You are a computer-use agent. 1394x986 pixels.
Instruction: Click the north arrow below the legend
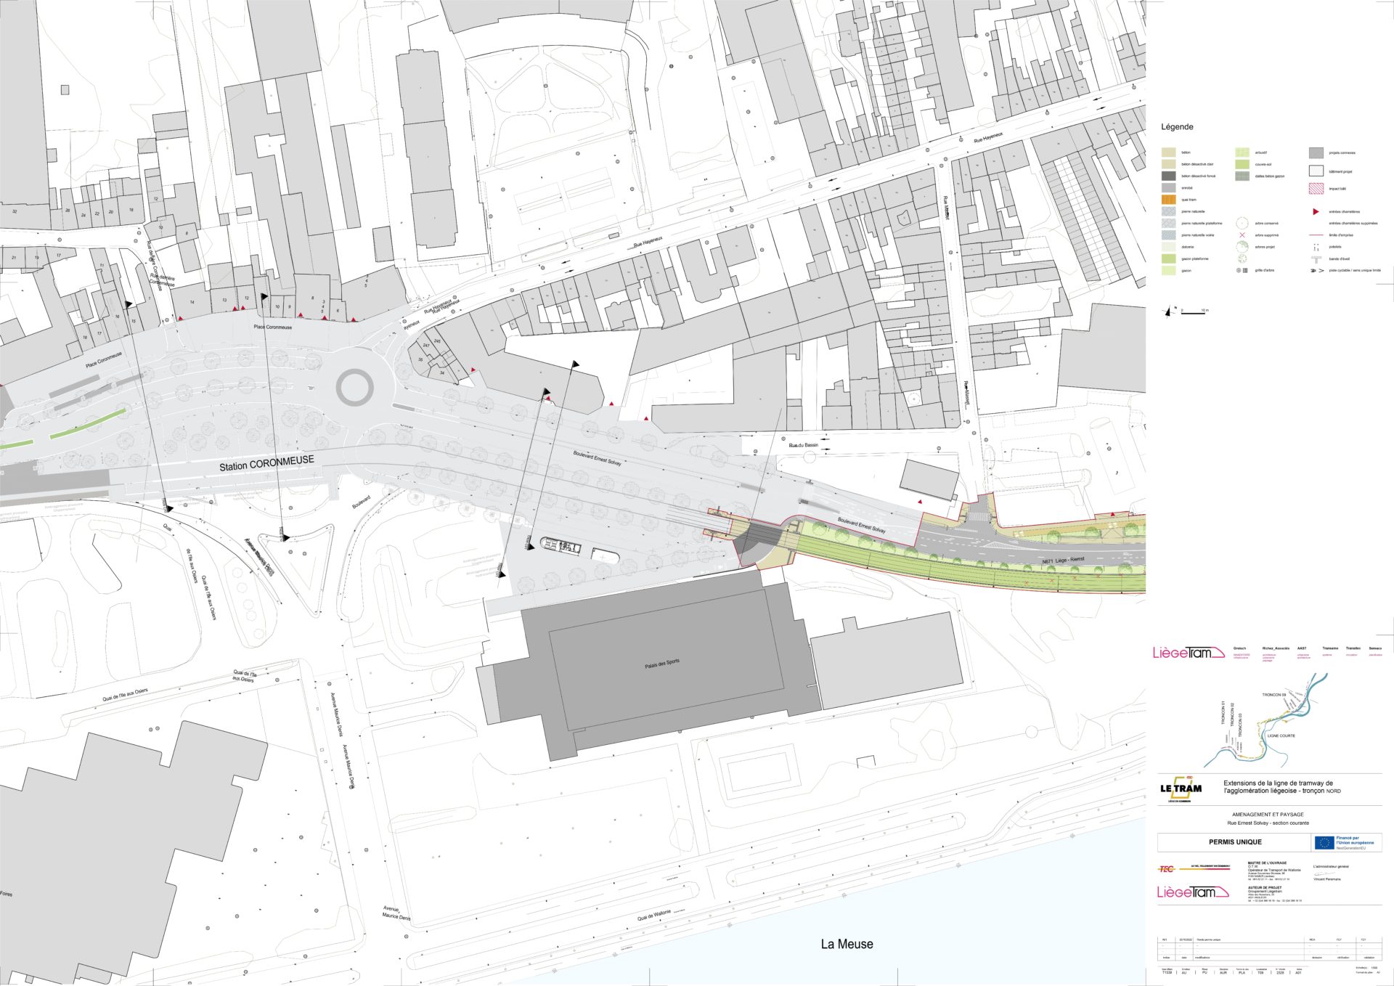click(1169, 311)
